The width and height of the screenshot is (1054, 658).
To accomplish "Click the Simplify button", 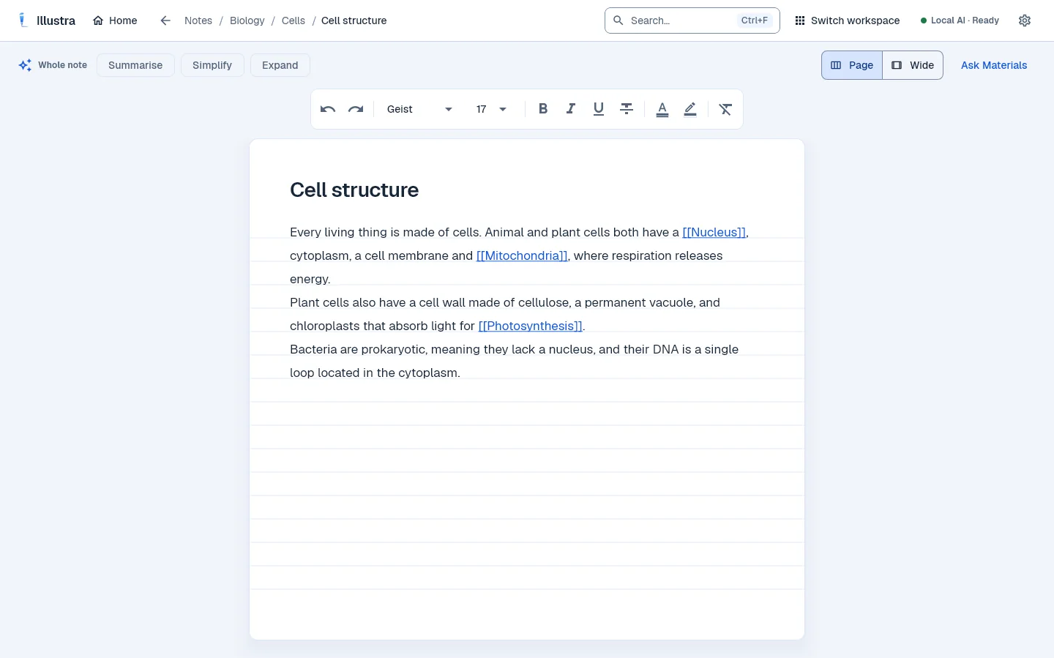I will pyautogui.click(x=212, y=65).
